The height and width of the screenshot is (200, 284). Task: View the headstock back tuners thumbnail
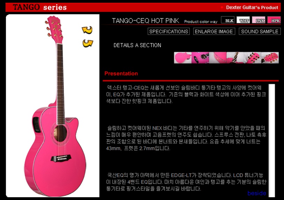pos(252,58)
